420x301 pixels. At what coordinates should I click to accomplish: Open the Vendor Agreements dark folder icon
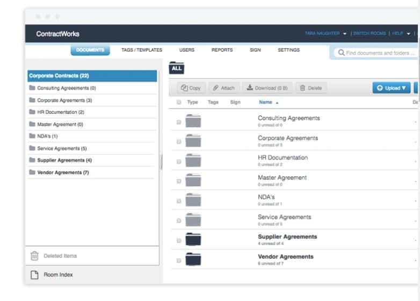coord(193,260)
